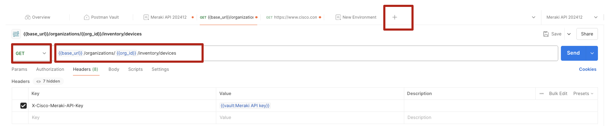This screenshot has width=607, height=126.
Task: Click the Meraki API 202412 tab icon
Action: click(146, 17)
